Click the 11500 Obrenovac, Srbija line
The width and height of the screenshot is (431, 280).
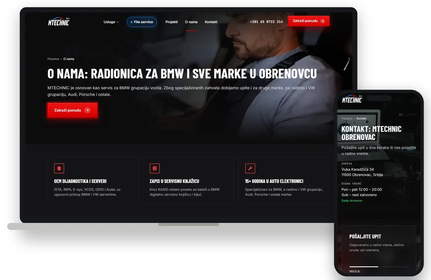coord(362,175)
